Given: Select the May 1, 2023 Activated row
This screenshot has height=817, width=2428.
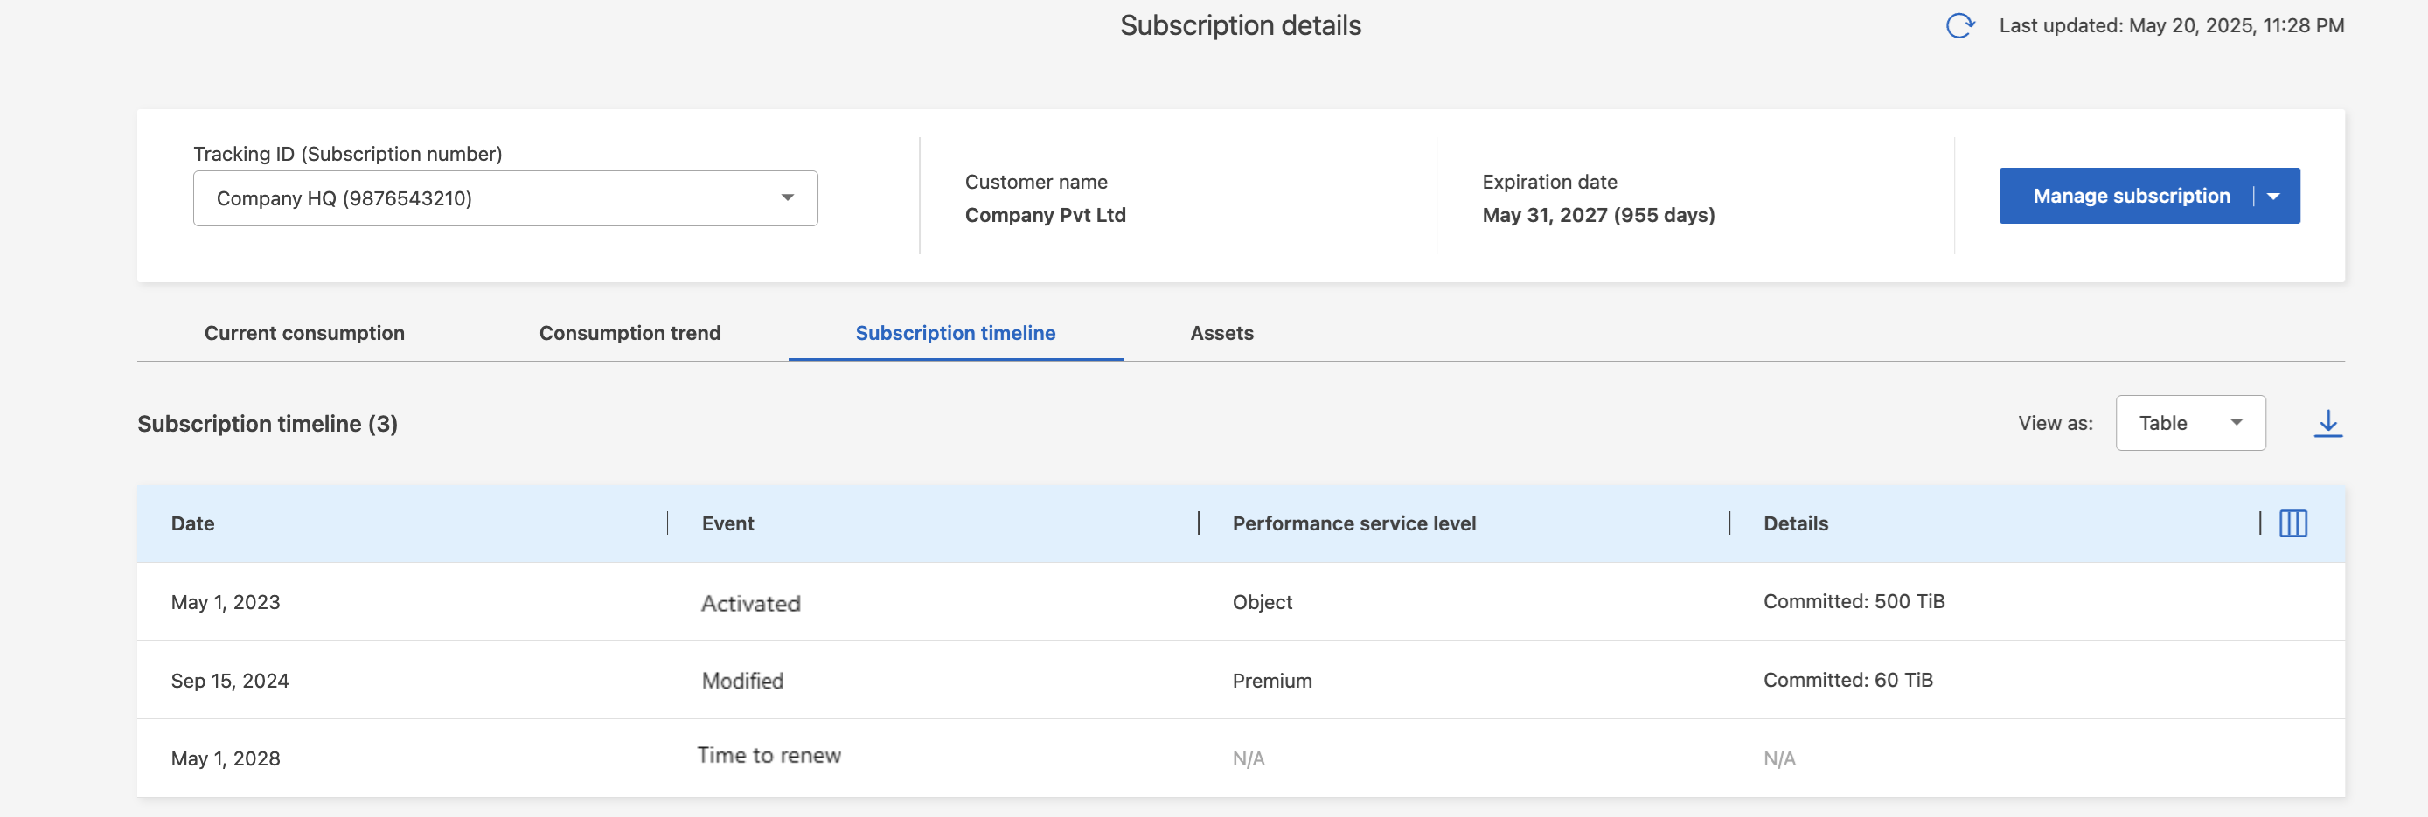Looking at the screenshot, I should pos(750,603).
